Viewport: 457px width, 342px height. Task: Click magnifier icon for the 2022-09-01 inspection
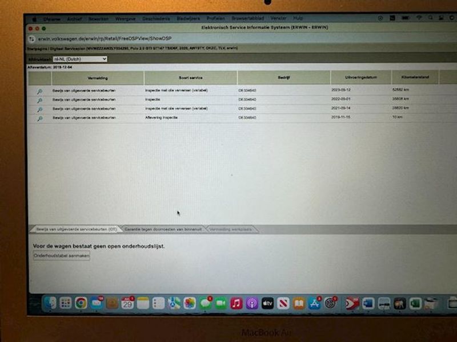39,100
